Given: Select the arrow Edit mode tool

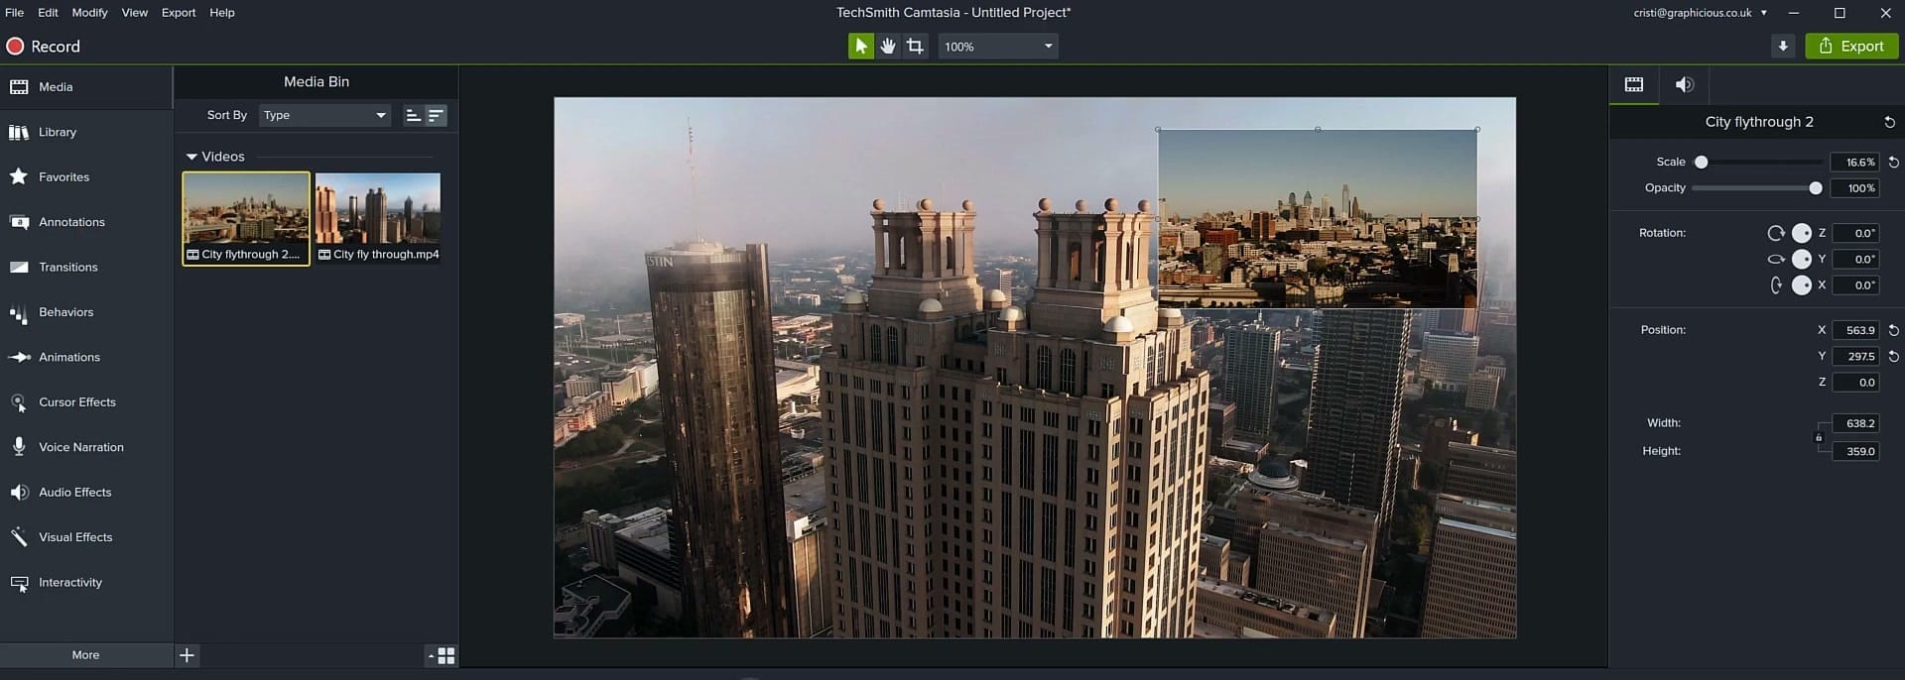Looking at the screenshot, I should click(860, 46).
